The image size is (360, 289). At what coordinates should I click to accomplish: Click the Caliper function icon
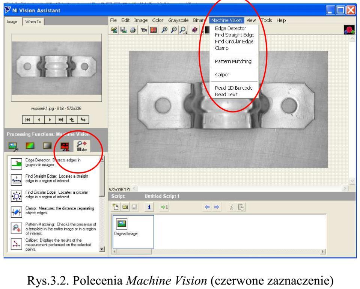click(x=16, y=244)
